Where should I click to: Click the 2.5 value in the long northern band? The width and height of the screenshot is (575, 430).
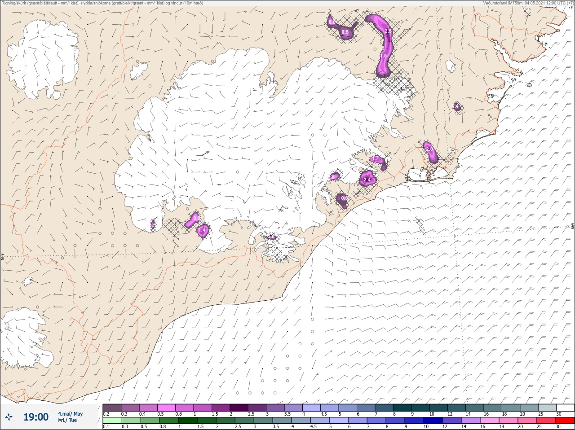pyautogui.click(x=388, y=31)
